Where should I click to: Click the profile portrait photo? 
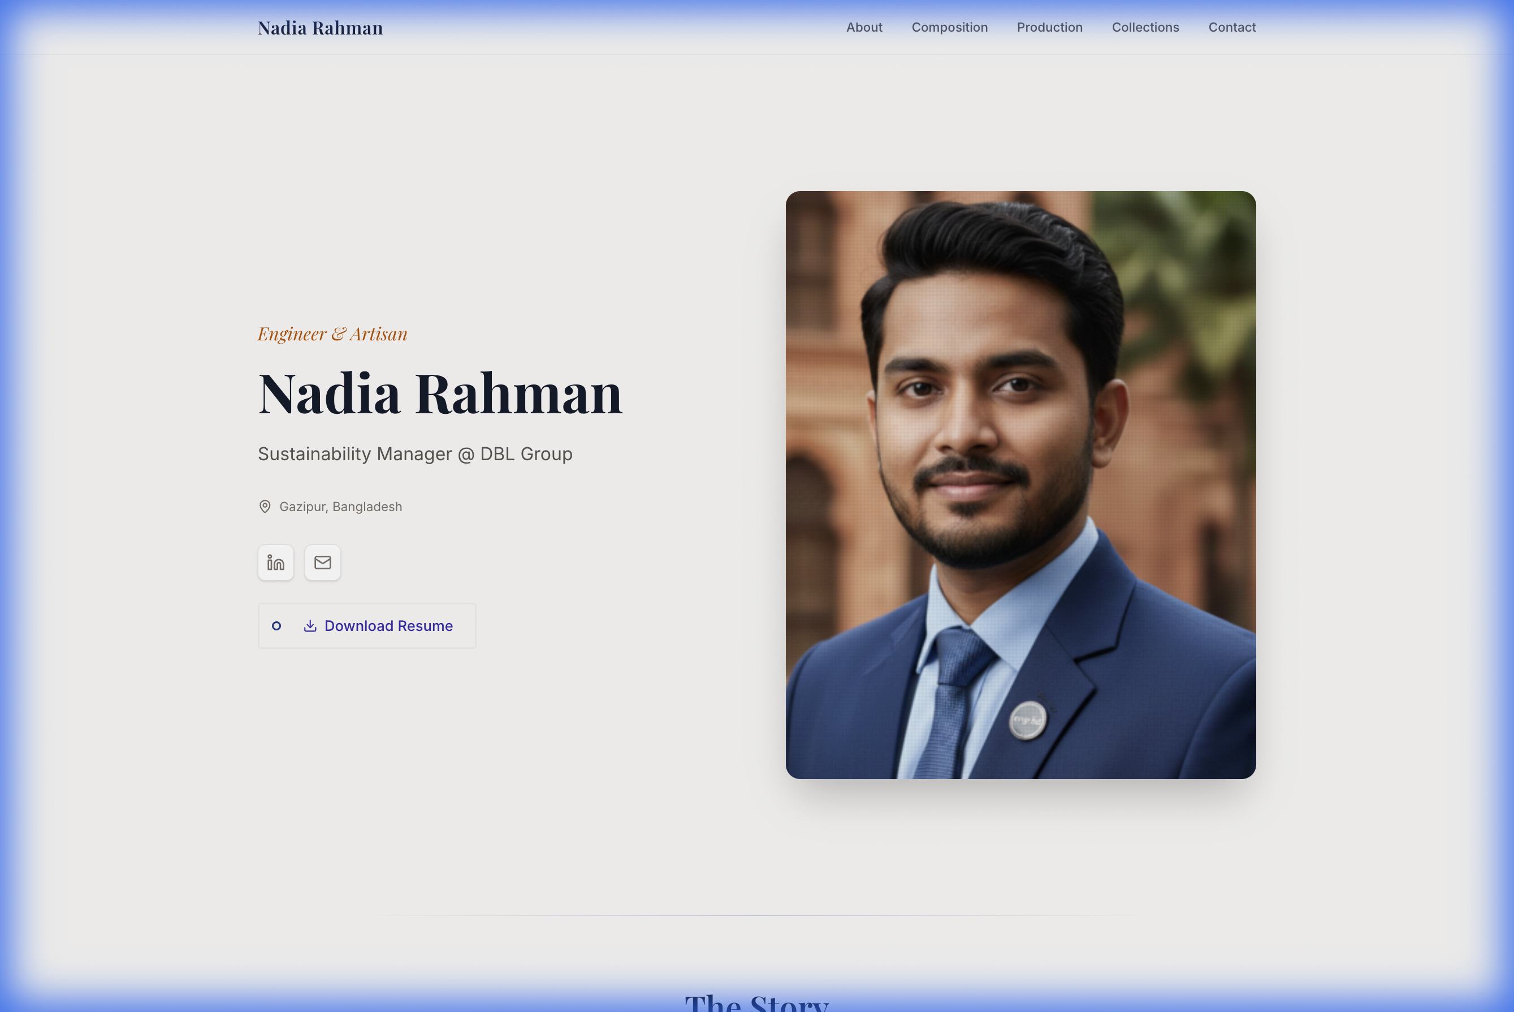pos(1020,484)
